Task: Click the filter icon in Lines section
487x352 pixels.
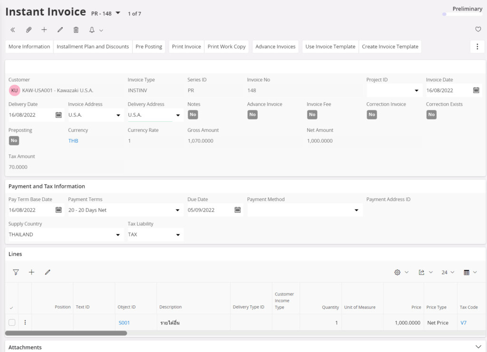Action: (x=16, y=272)
